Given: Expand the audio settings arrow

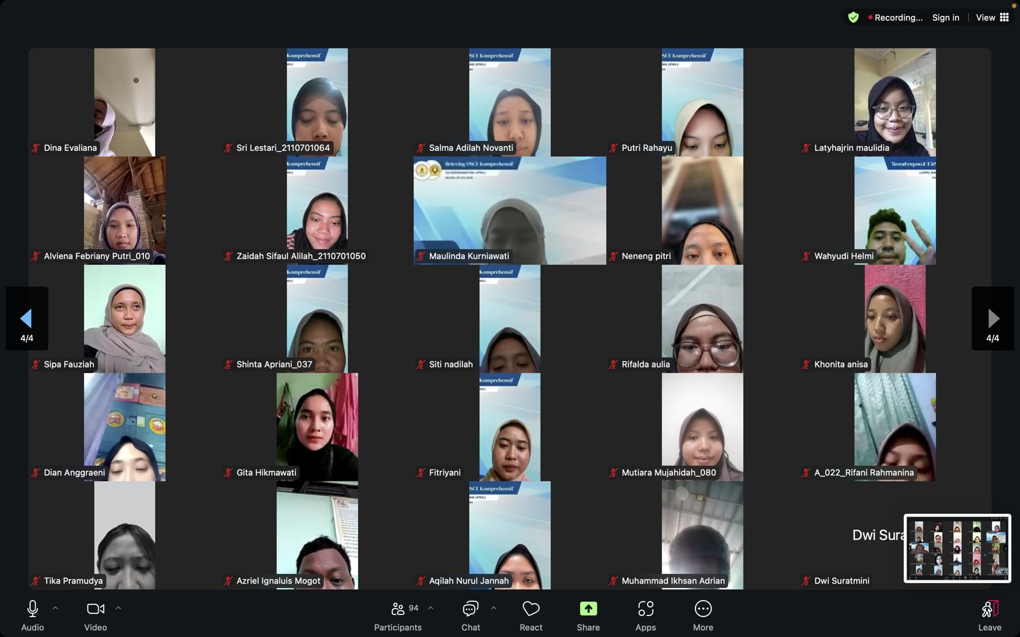Looking at the screenshot, I should [x=55, y=608].
